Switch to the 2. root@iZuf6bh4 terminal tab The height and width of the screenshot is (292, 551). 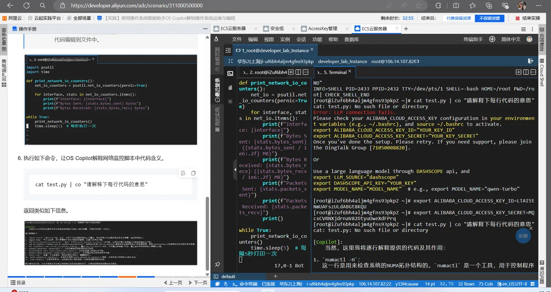point(265,72)
